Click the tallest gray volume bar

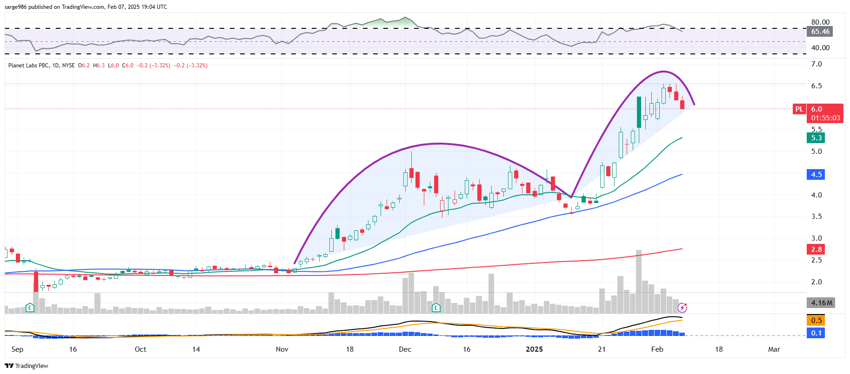tap(639, 282)
